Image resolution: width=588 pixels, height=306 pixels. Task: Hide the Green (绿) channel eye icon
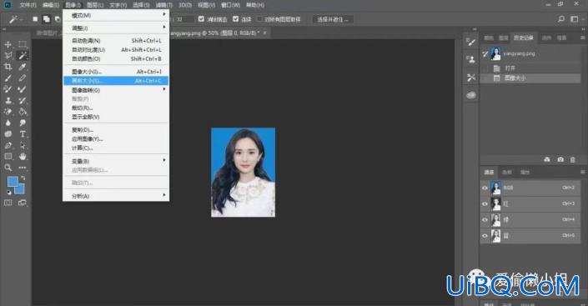485,220
